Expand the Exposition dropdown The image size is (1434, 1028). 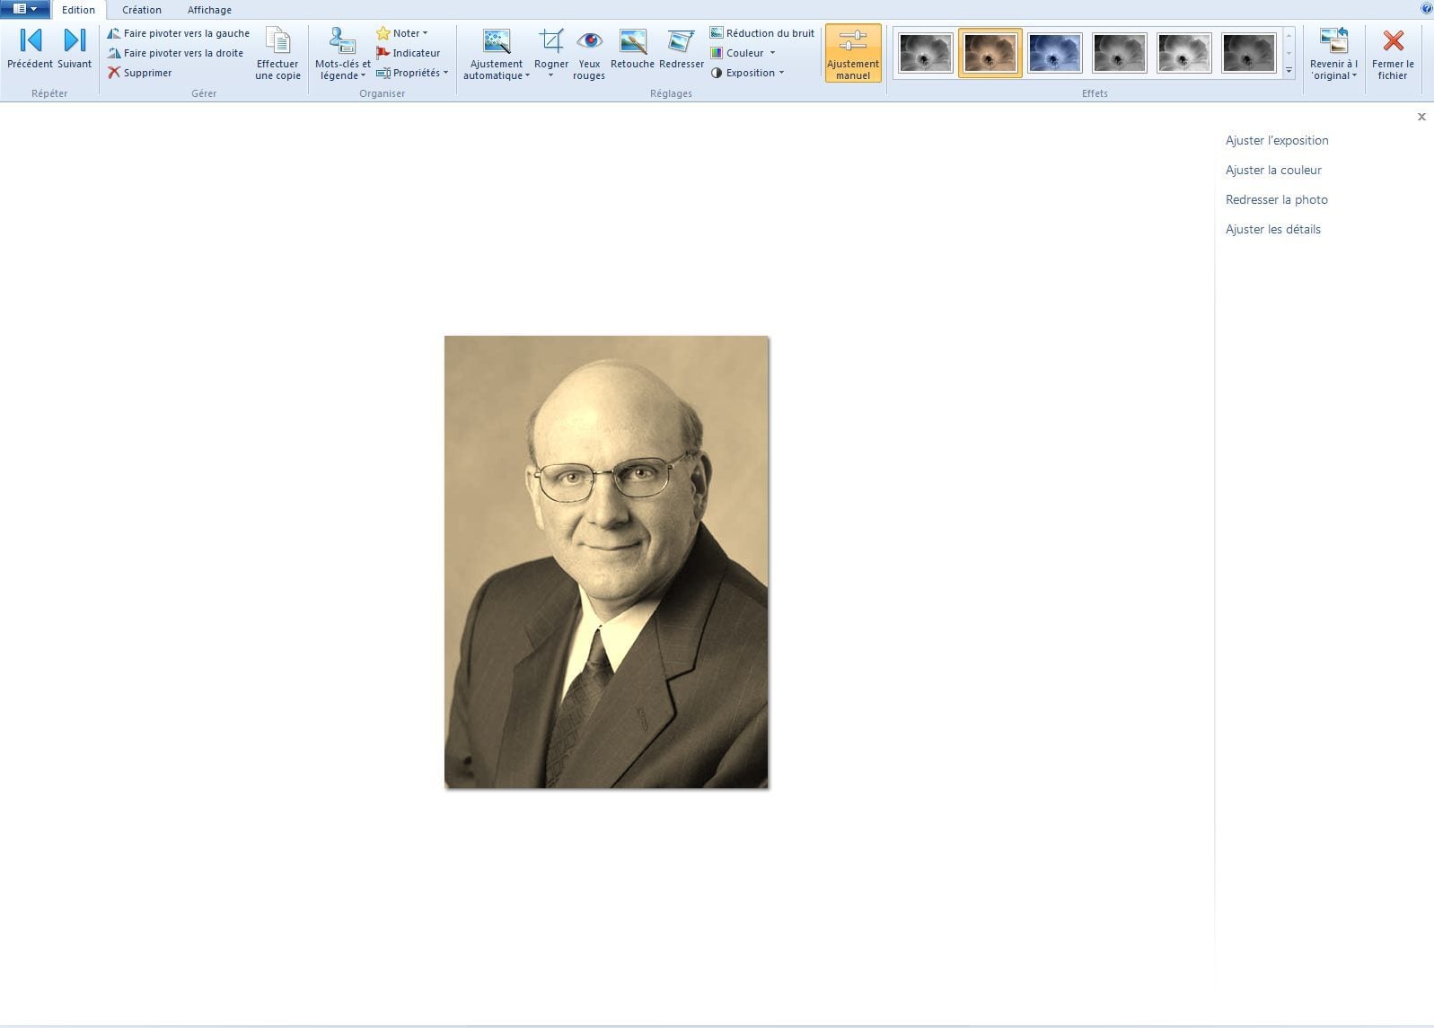tap(748, 73)
